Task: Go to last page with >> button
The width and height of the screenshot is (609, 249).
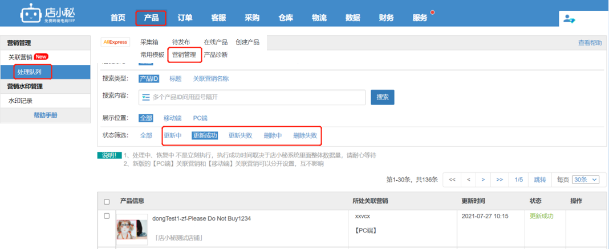Action: tap(500, 180)
